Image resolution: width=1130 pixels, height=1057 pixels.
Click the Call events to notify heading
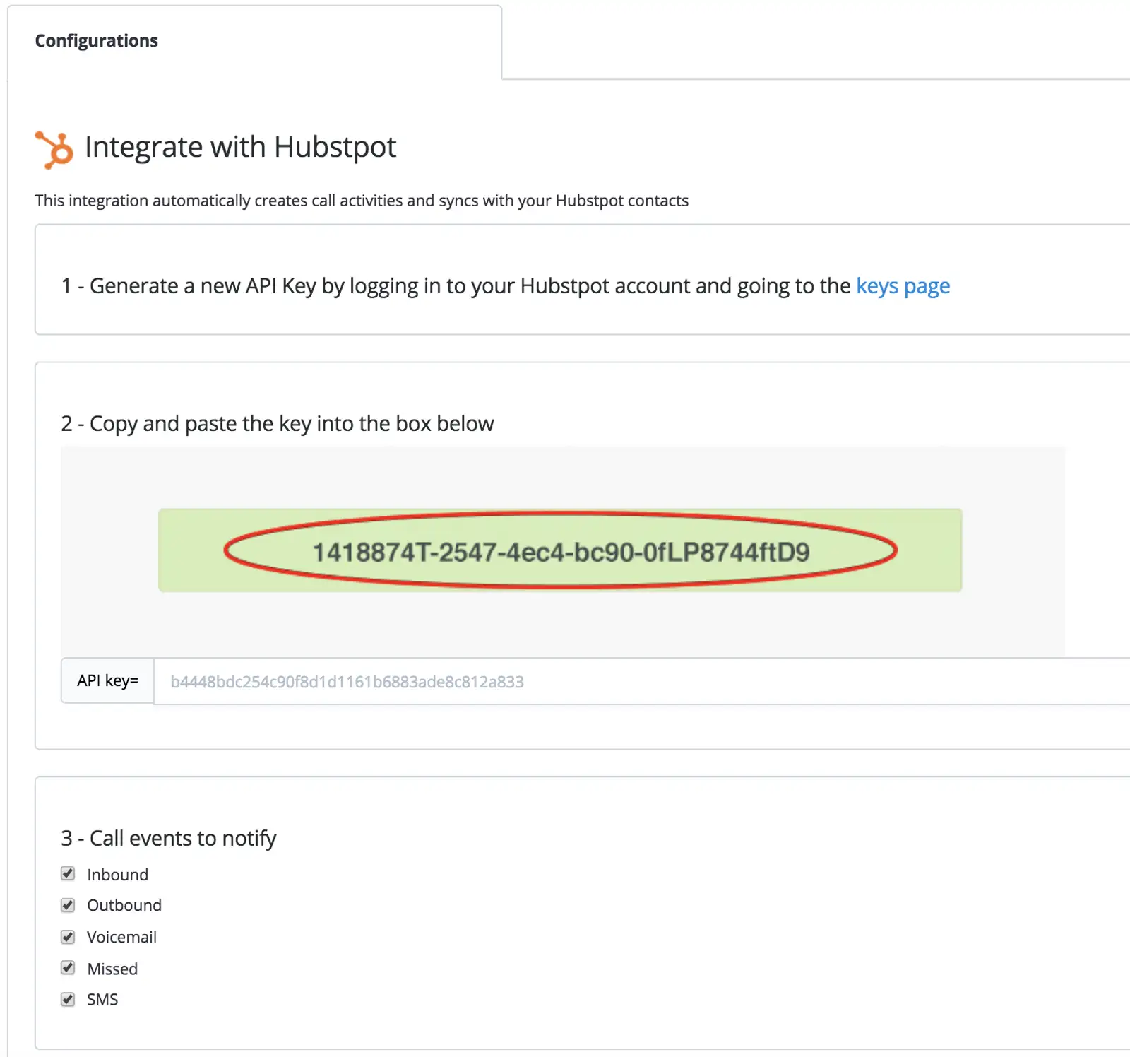[169, 838]
